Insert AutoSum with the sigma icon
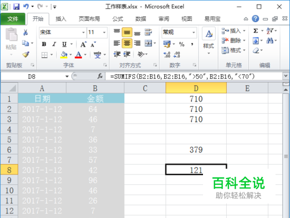Screen dimensions: 290x218 click(x=256, y=31)
